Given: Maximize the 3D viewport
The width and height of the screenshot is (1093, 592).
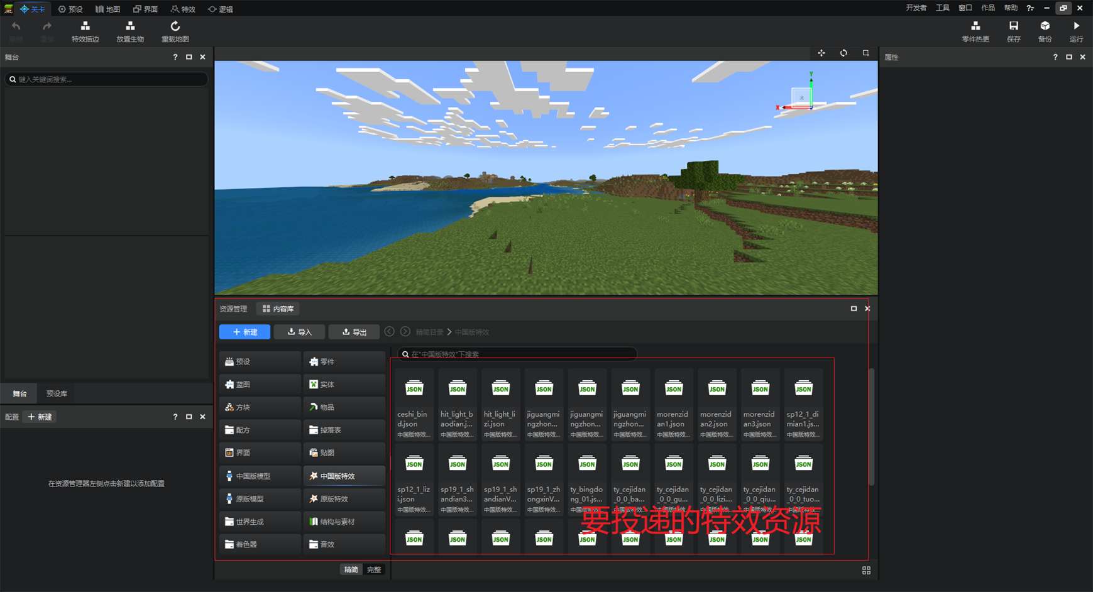Looking at the screenshot, I should [x=865, y=53].
